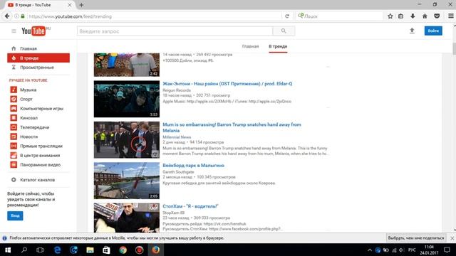Open the Barron Trump video title link
The height and width of the screenshot is (256, 456).
pos(232,127)
